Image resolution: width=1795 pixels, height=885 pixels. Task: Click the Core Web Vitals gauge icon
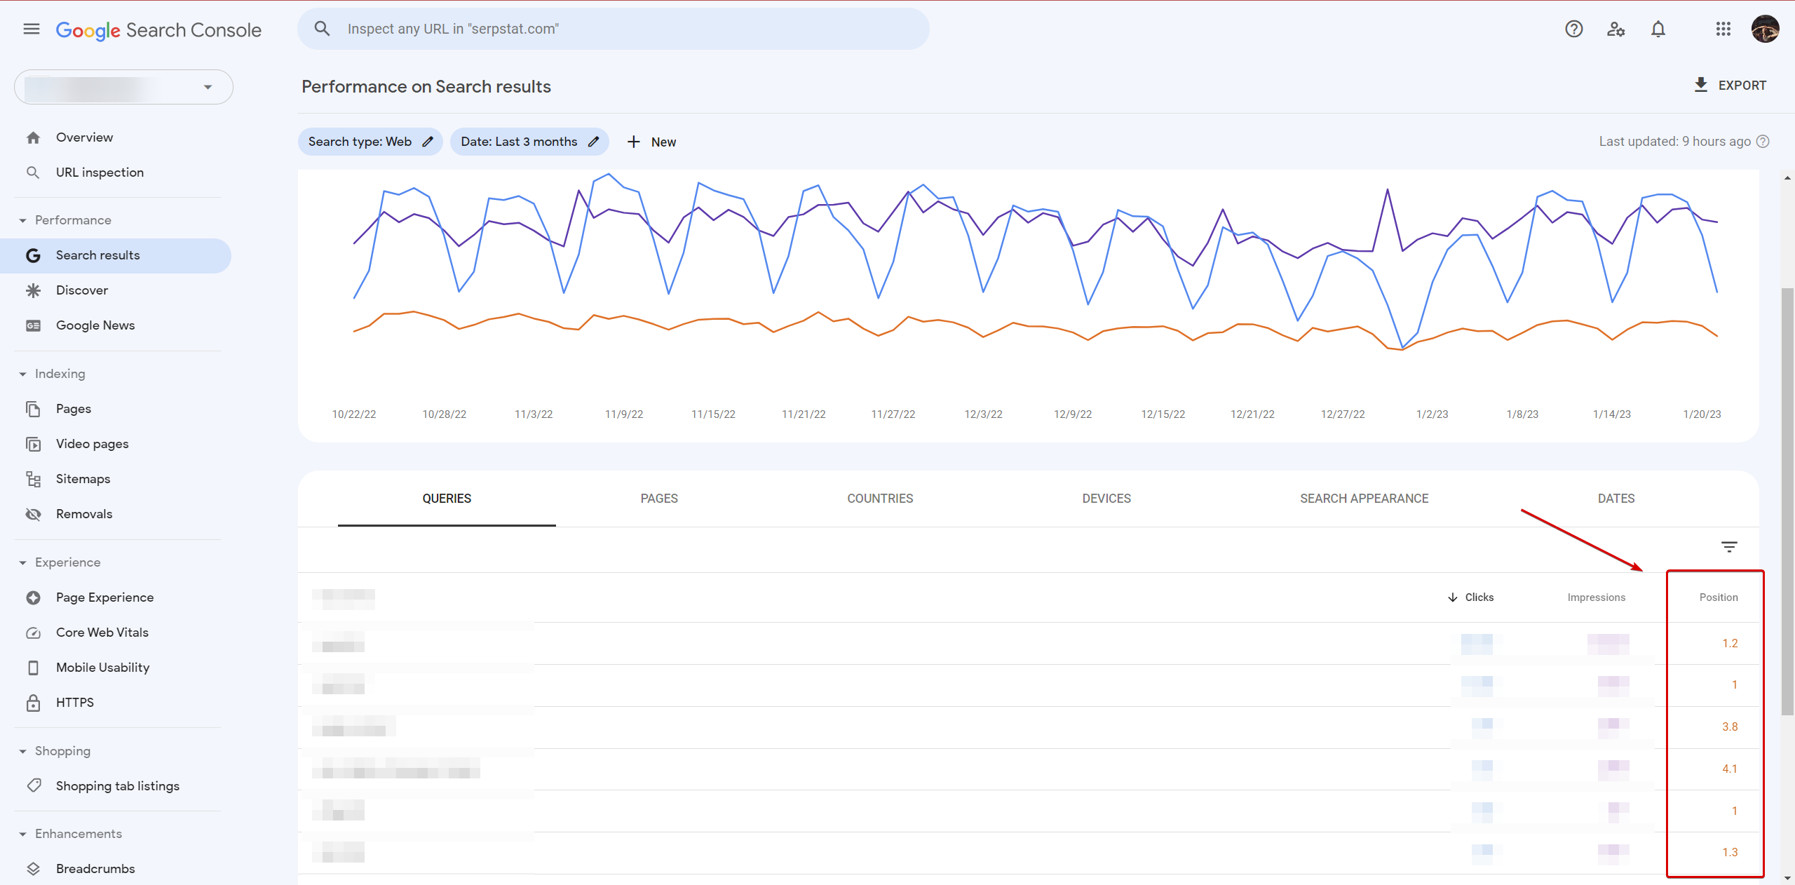(x=33, y=633)
